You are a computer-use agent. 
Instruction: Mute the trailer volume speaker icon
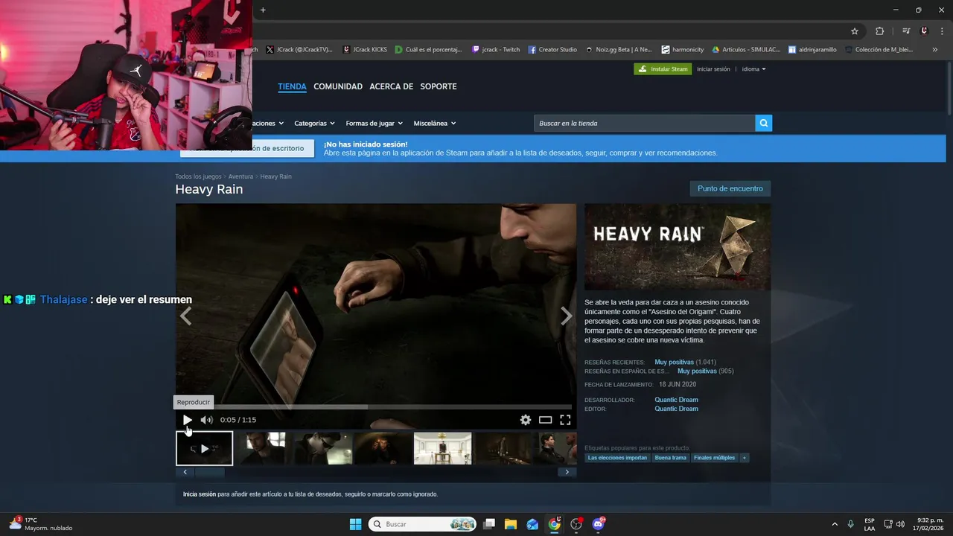pyautogui.click(x=206, y=420)
